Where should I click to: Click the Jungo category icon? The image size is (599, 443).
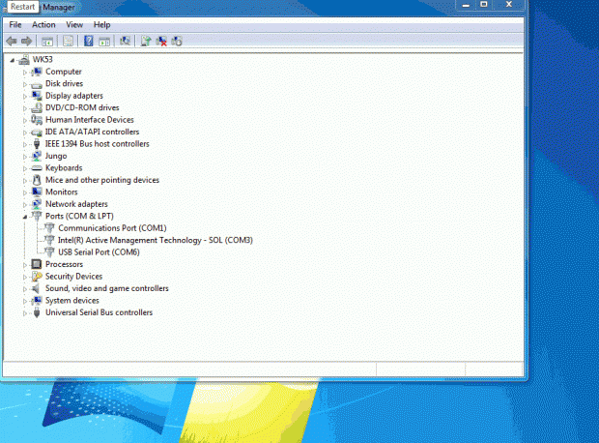click(37, 156)
